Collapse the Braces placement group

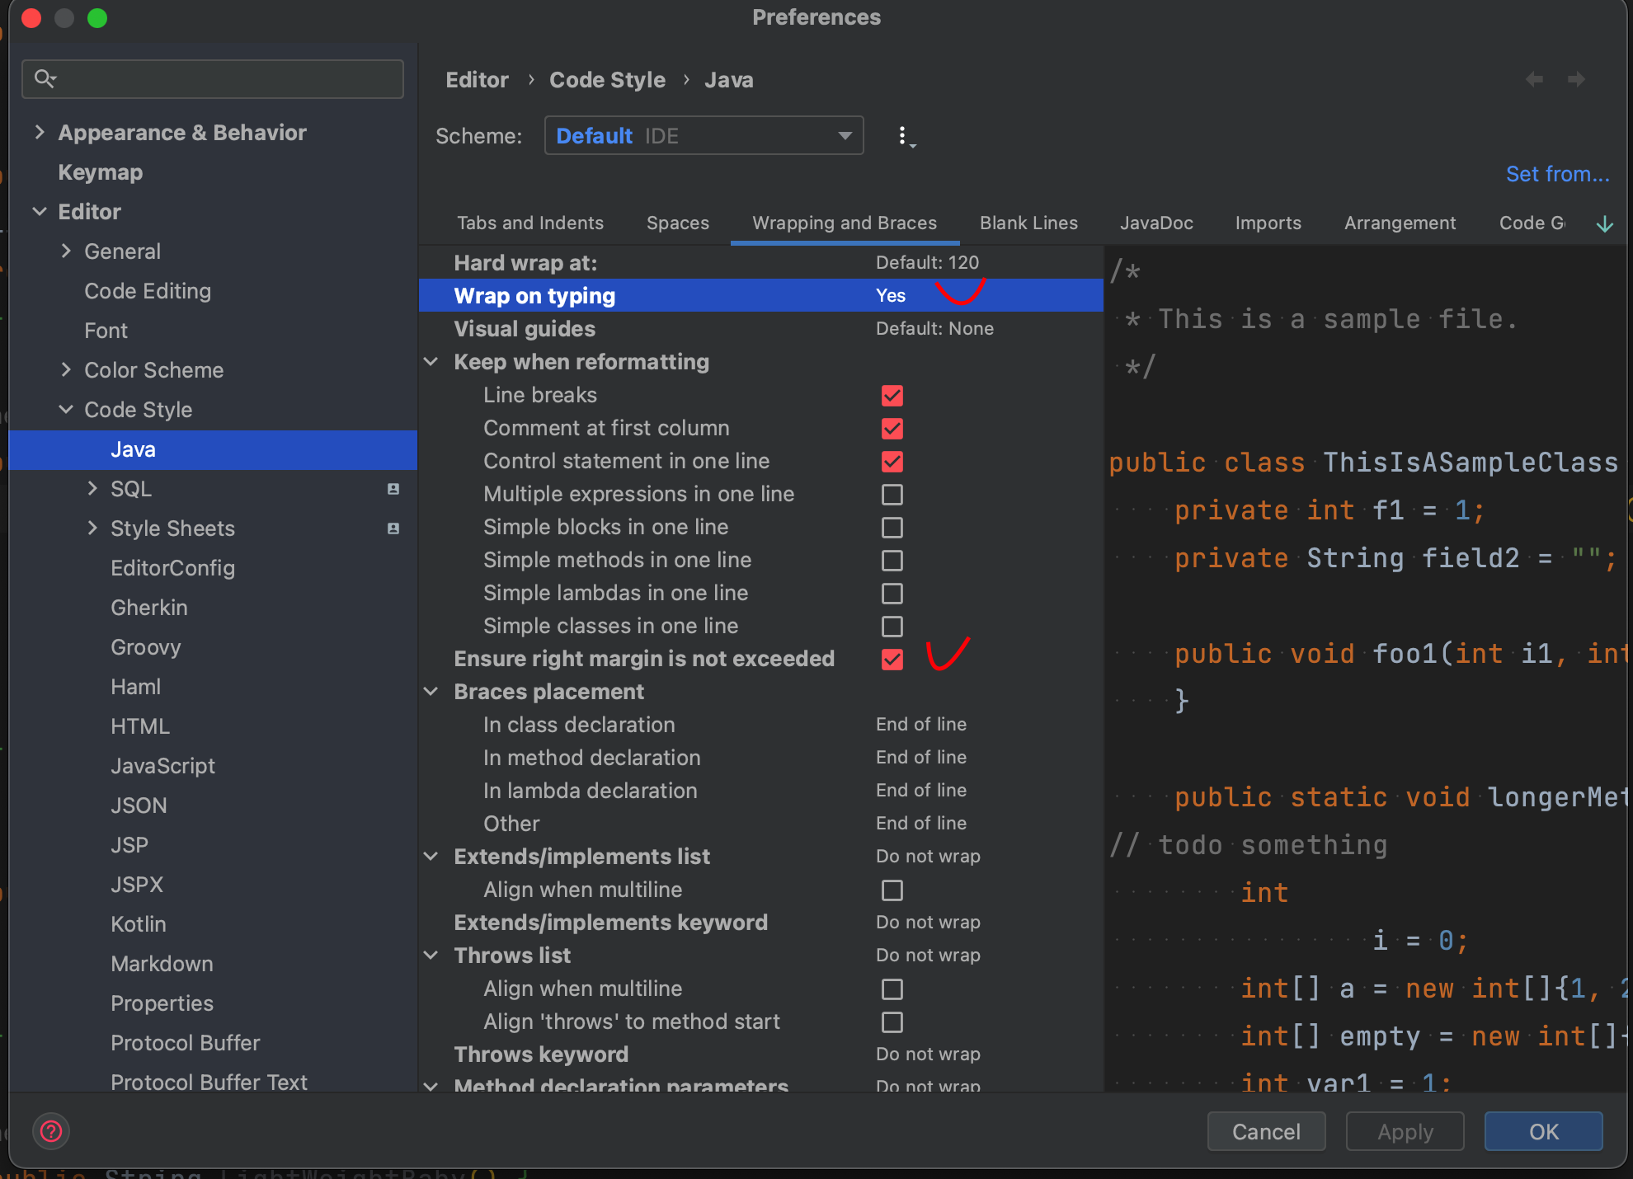click(431, 692)
